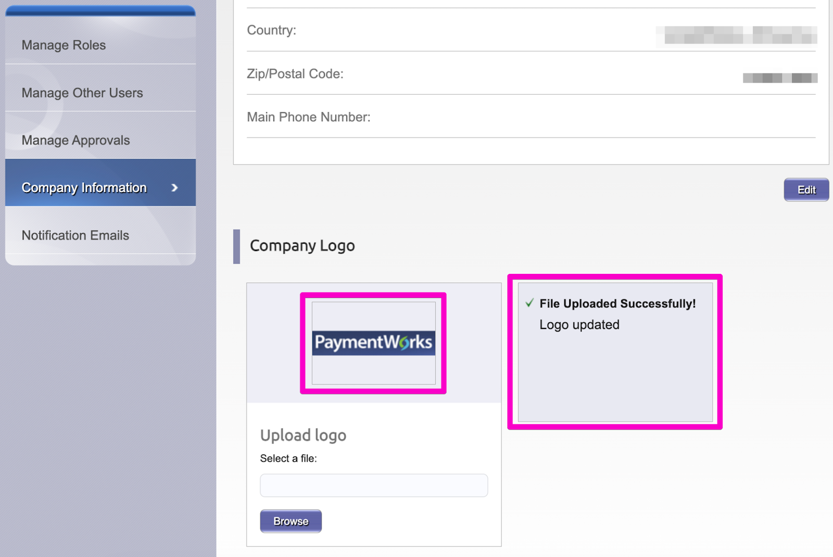The width and height of the screenshot is (833, 557).
Task: Click the Logo updated text
Action: click(579, 325)
